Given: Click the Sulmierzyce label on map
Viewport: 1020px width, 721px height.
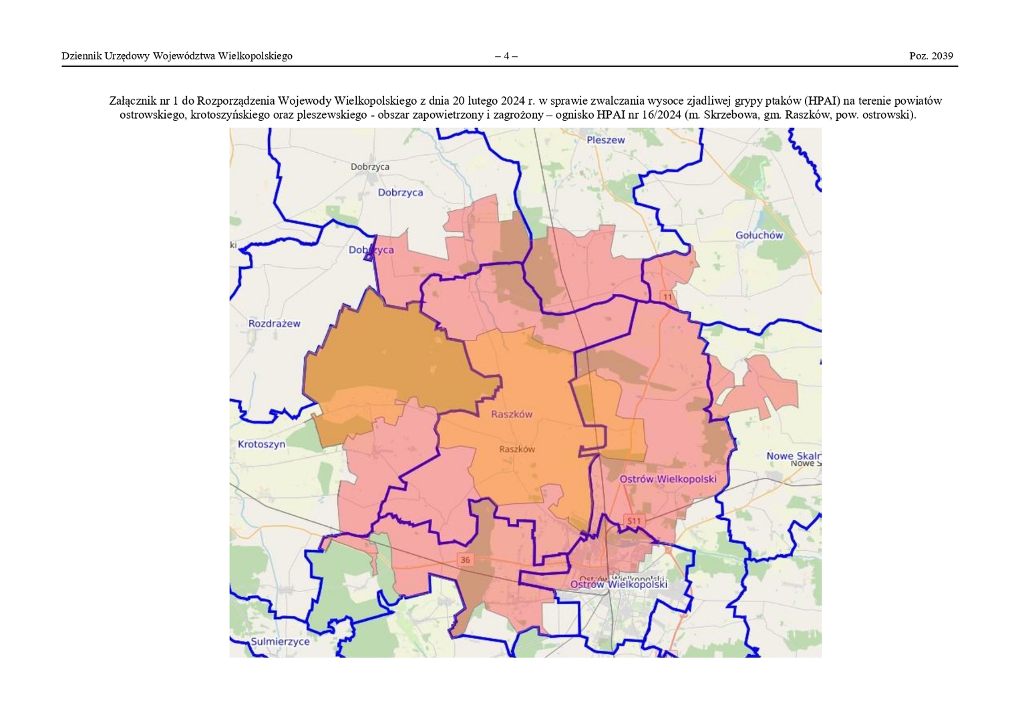Looking at the screenshot, I should point(280,642).
